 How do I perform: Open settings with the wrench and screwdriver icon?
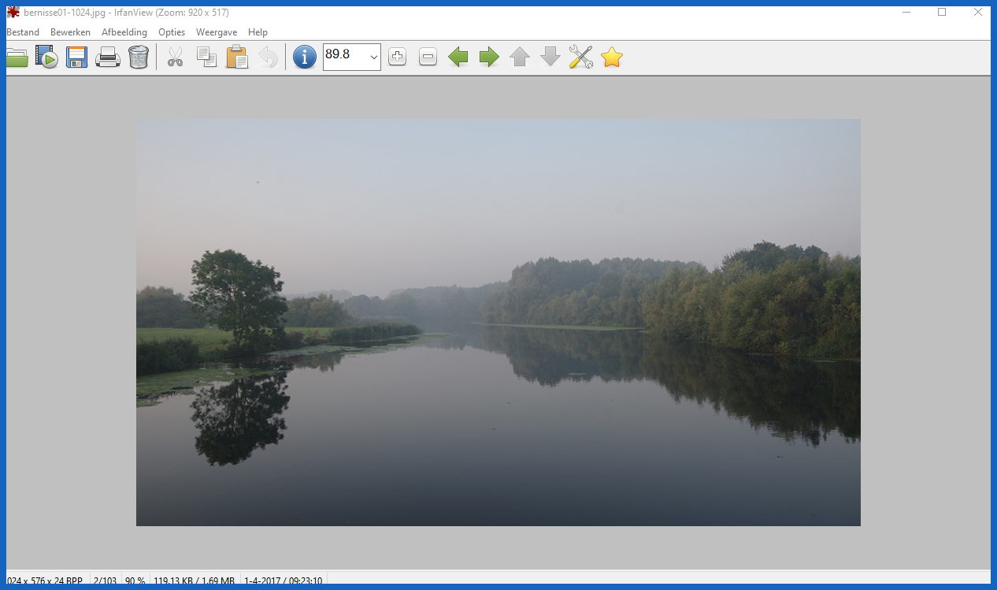pyautogui.click(x=580, y=57)
